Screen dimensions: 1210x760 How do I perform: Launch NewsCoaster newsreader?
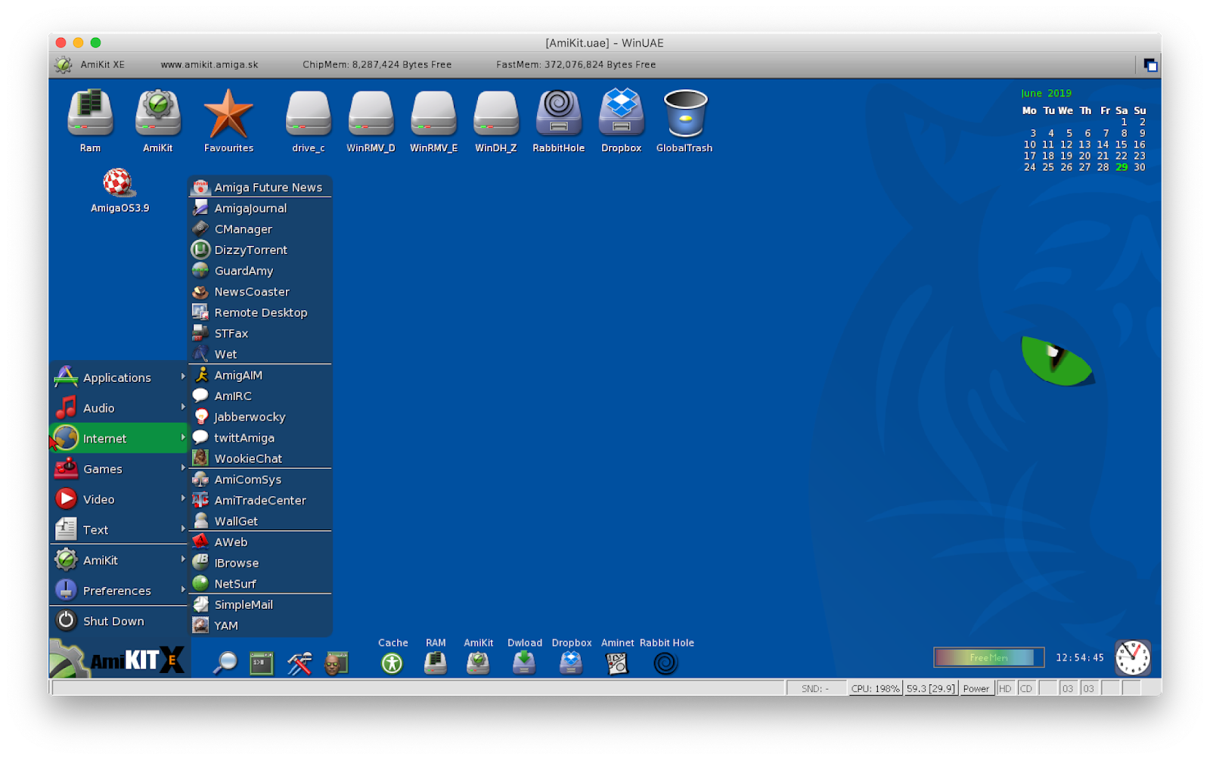click(x=260, y=291)
